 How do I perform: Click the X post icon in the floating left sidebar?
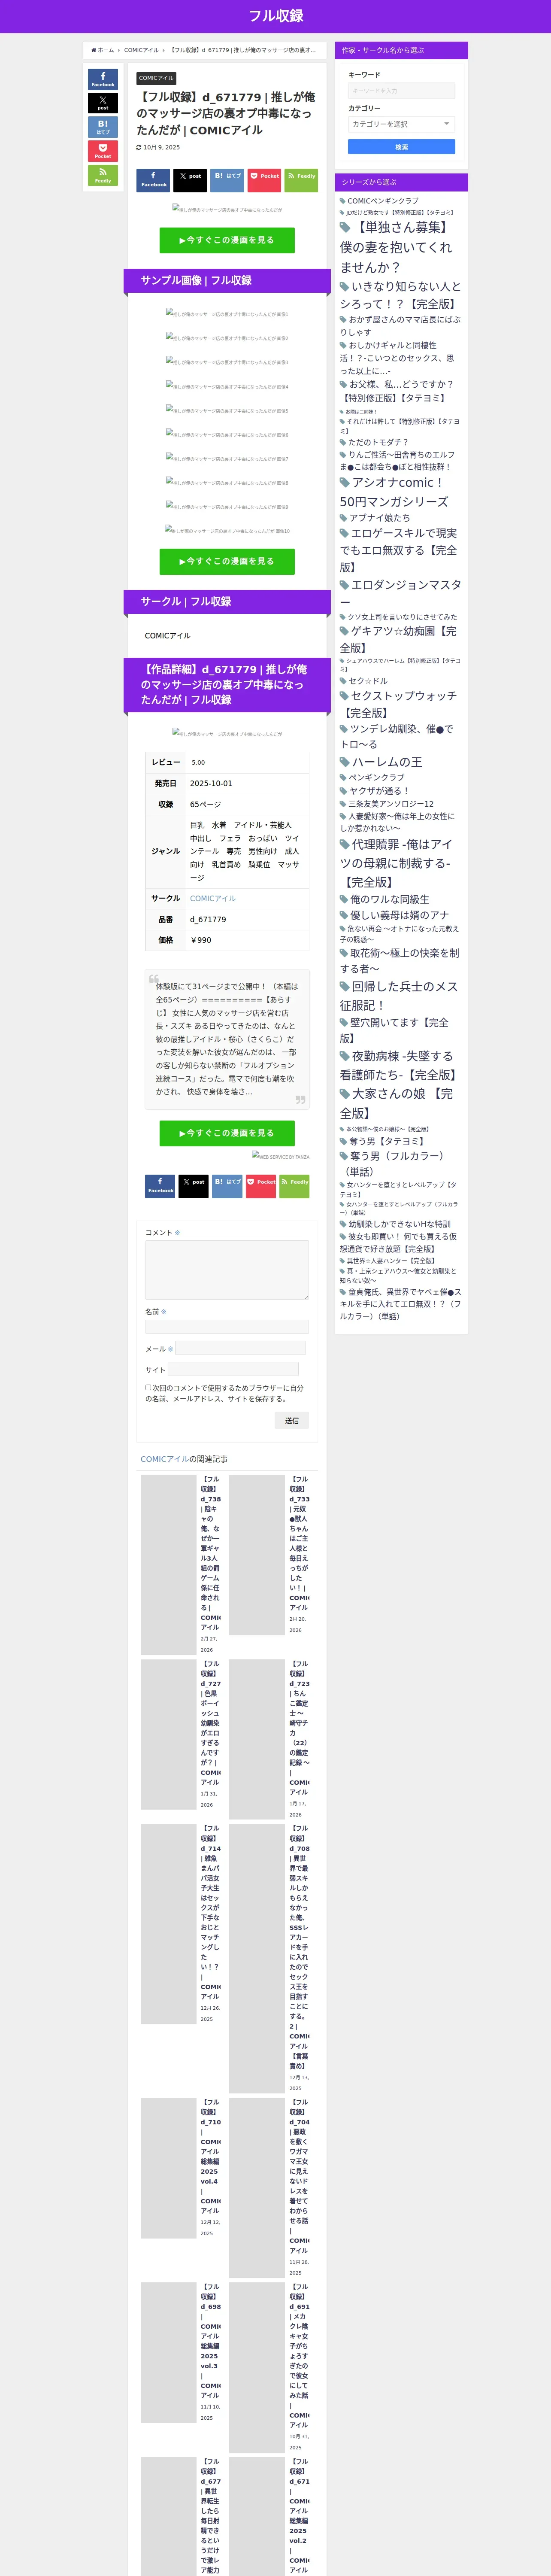(x=103, y=103)
